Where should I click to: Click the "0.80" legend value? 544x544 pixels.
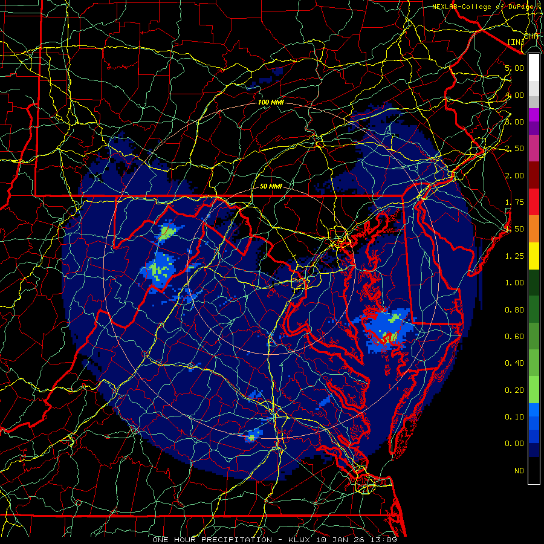[514, 310]
